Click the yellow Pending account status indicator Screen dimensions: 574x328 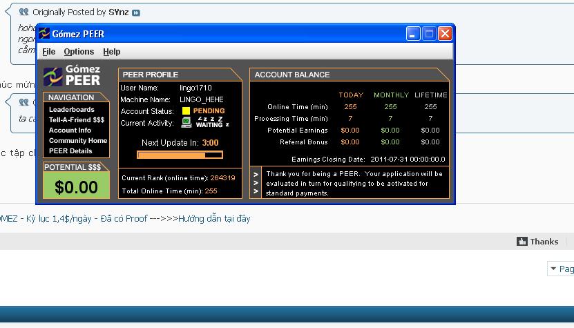[186, 111]
